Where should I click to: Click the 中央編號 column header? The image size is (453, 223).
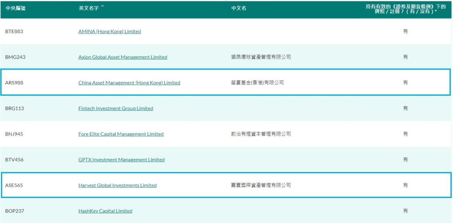pos(15,8)
